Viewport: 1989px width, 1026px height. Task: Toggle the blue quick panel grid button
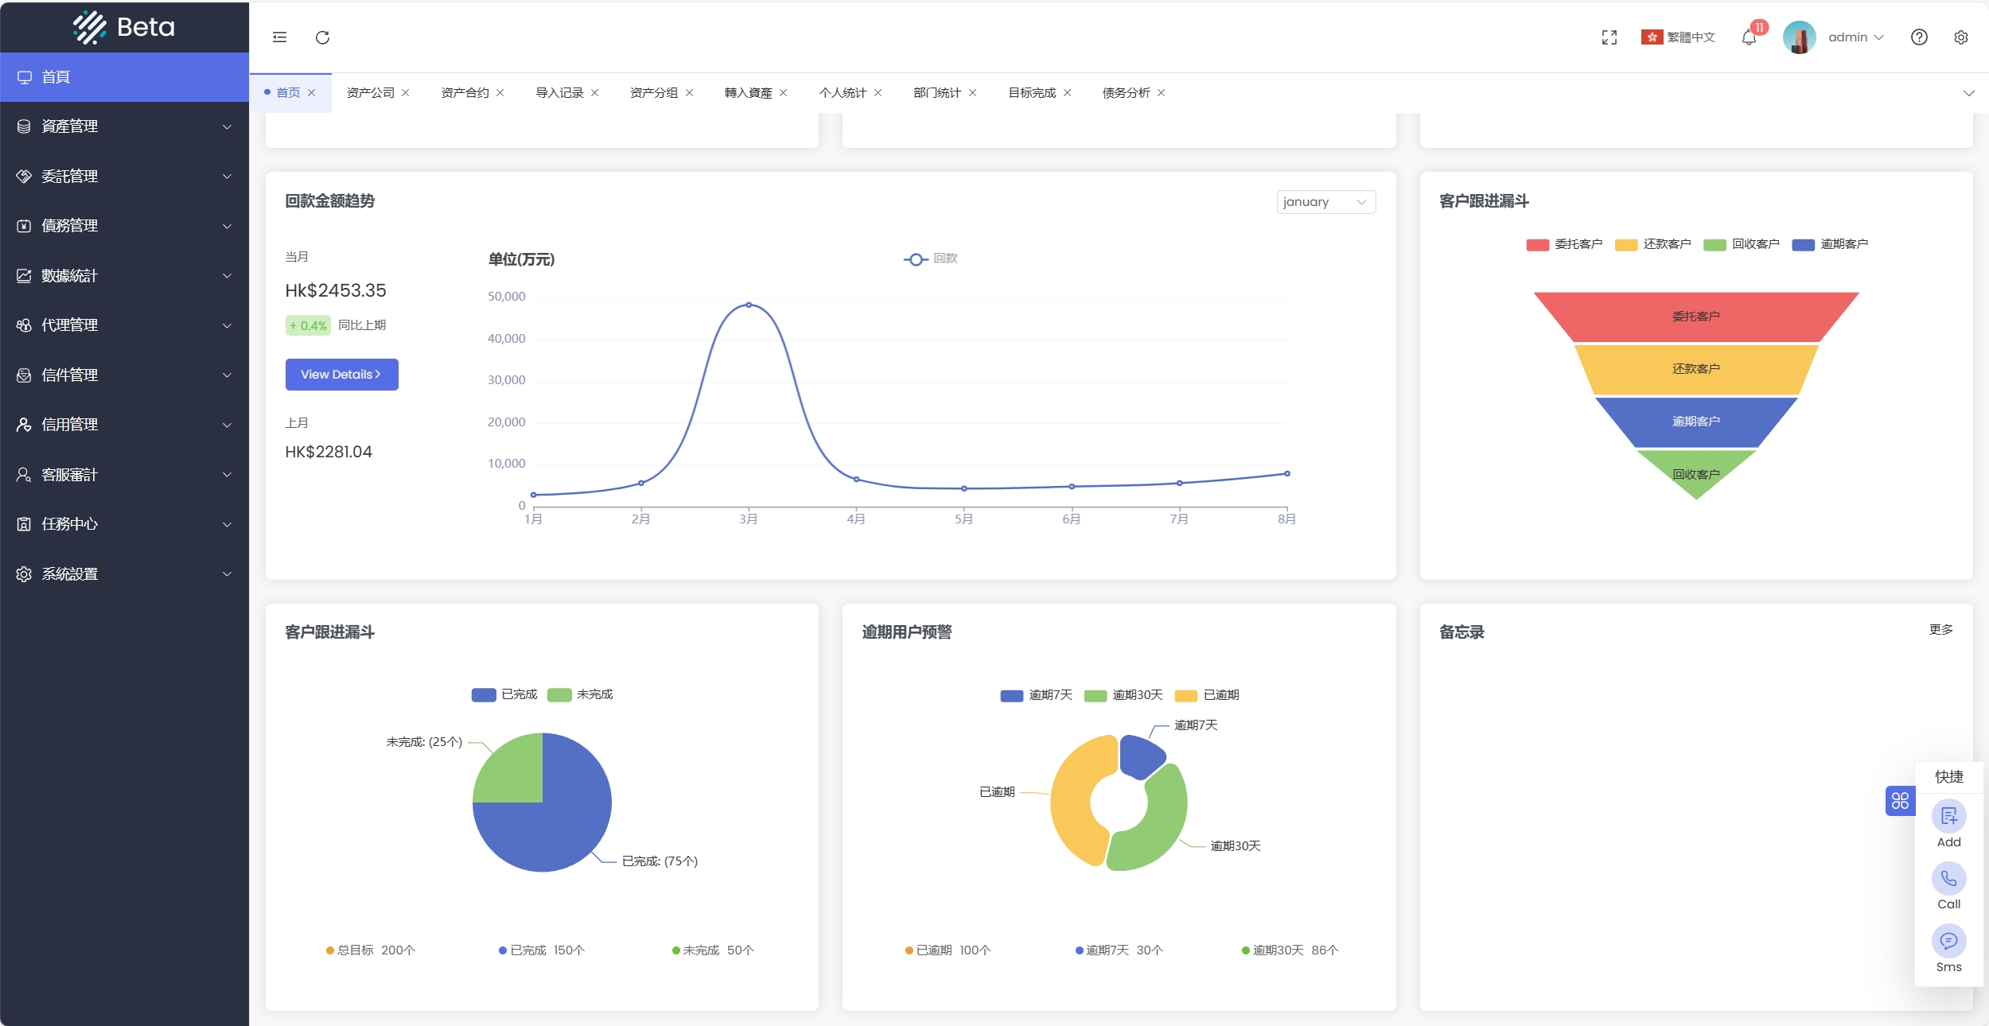1900,801
